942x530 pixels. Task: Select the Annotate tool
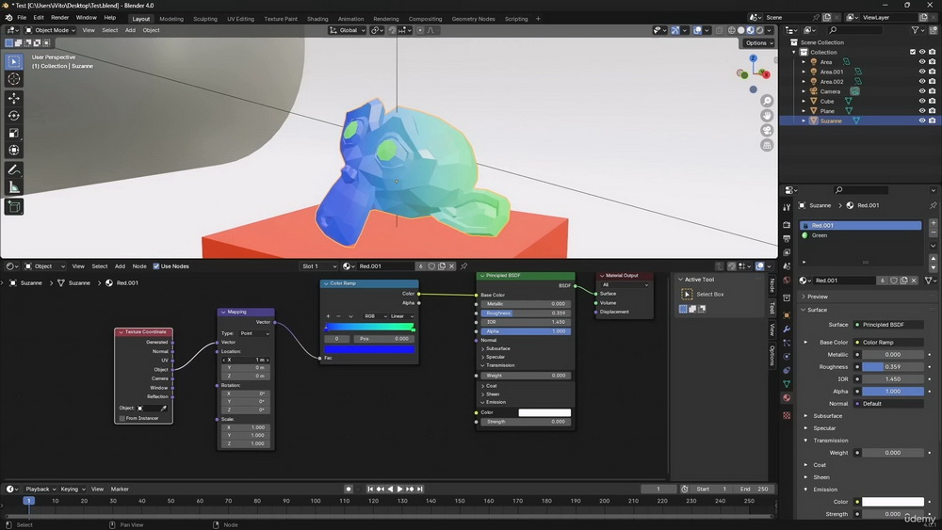[x=14, y=169]
